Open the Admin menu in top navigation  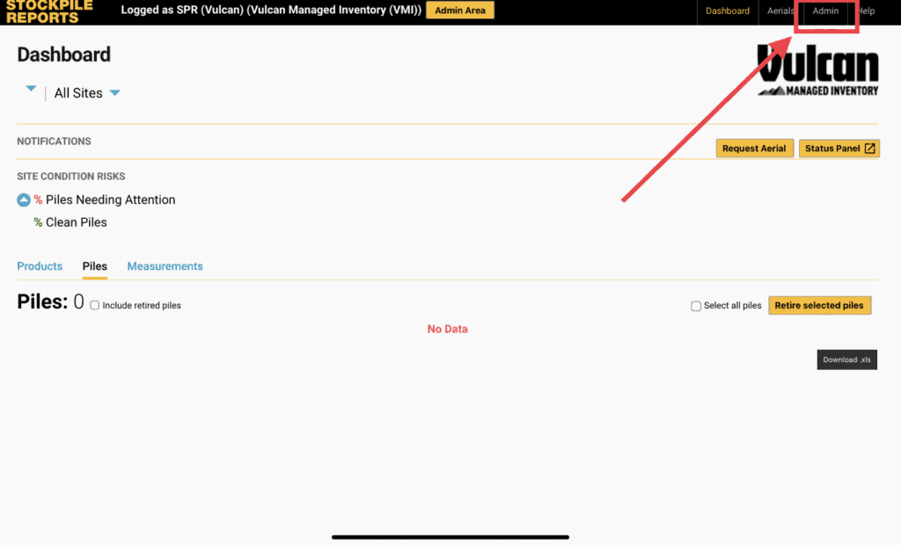point(825,11)
